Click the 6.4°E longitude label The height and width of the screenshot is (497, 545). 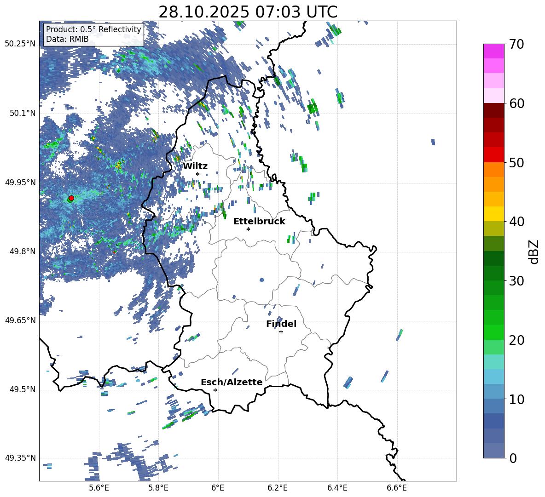coord(337,488)
